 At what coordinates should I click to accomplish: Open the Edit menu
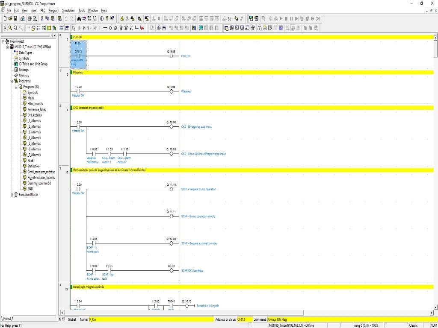click(17, 11)
